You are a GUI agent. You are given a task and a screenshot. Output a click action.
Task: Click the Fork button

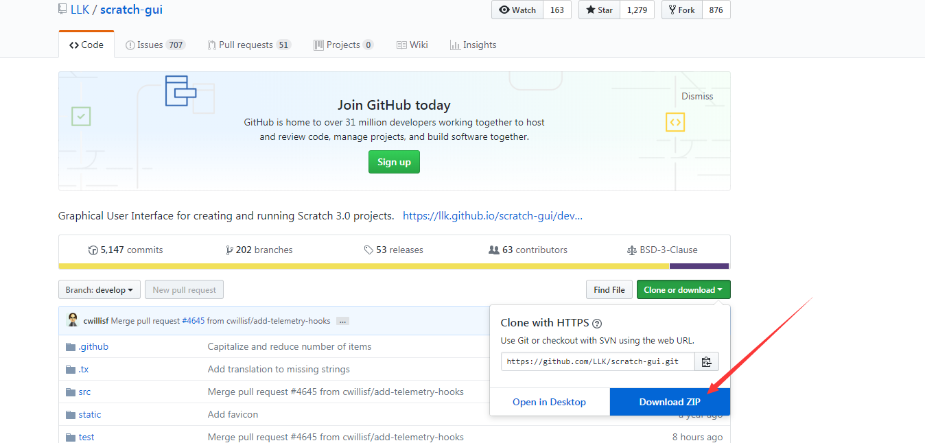pyautogui.click(x=681, y=10)
